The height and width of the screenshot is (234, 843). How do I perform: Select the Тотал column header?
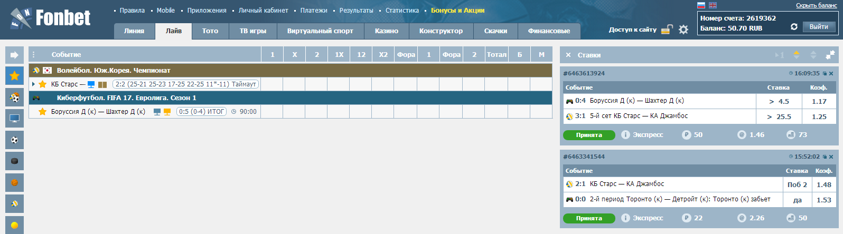[x=497, y=55]
